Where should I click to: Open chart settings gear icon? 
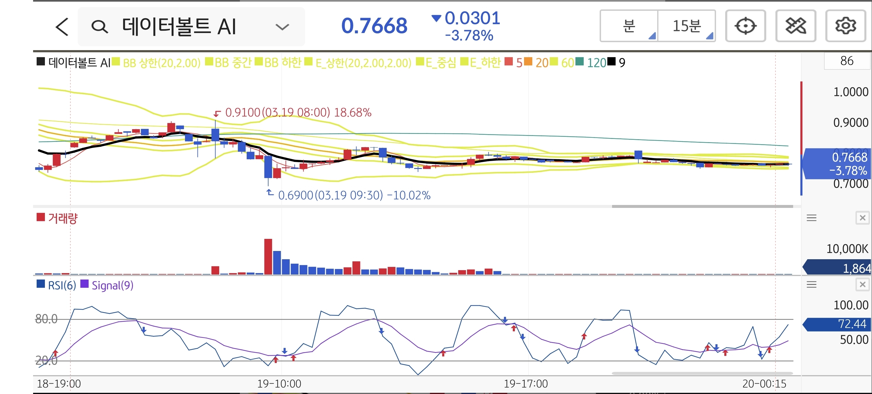[845, 26]
